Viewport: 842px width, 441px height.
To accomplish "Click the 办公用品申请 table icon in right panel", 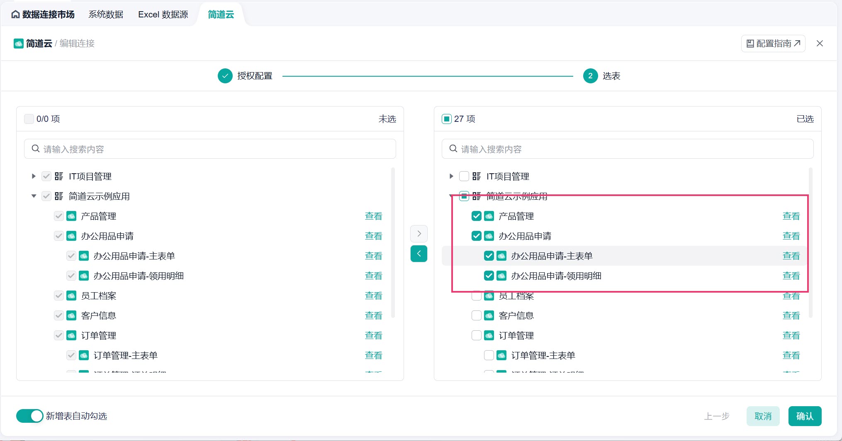I will click(489, 236).
